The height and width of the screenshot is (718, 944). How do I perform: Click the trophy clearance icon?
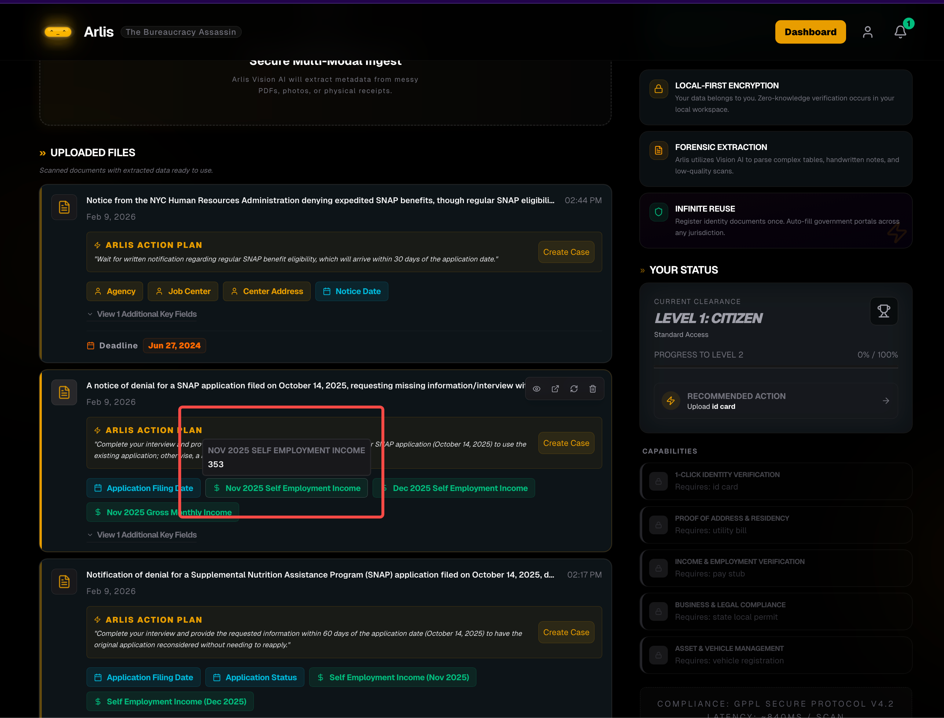pyautogui.click(x=884, y=311)
